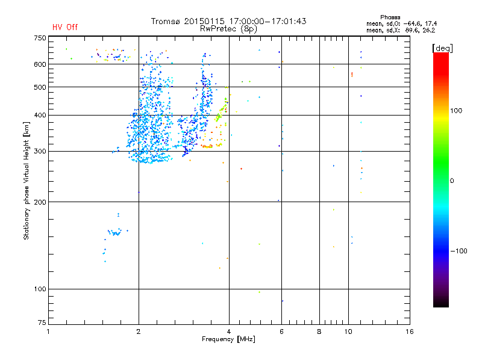Image resolution: width=482 pixels, height=361 pixels.
Task: Click the '100' colorbar tick label
Action: tap(456, 111)
